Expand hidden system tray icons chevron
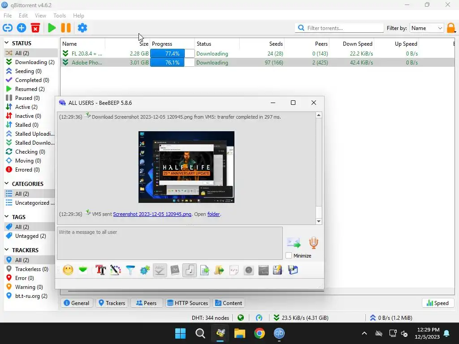This screenshot has height=344, width=459. 364,333
